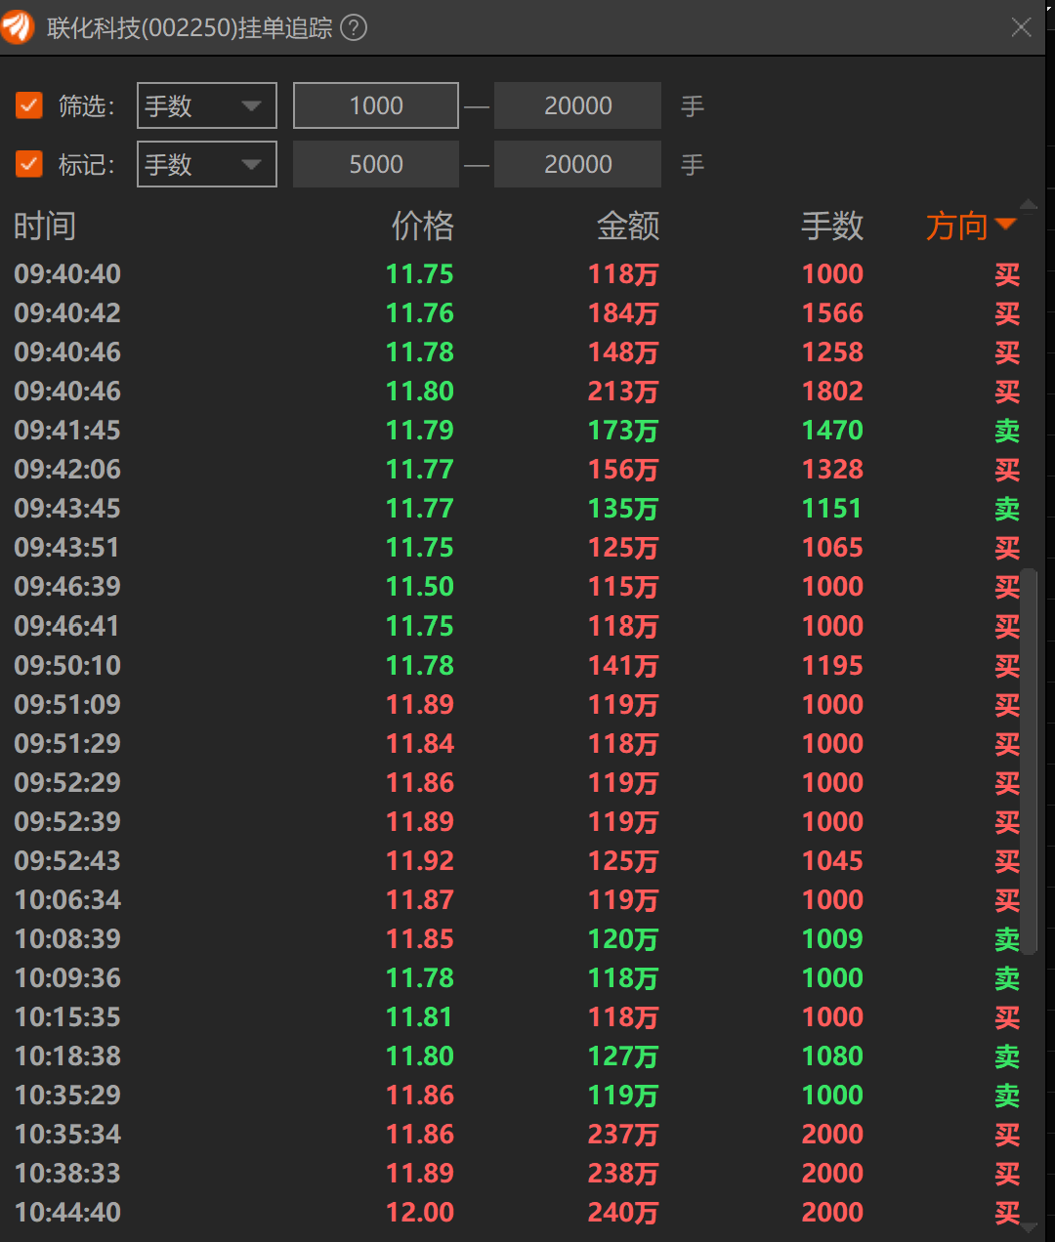Click the vertical scrollbar thumb

pos(1028,762)
